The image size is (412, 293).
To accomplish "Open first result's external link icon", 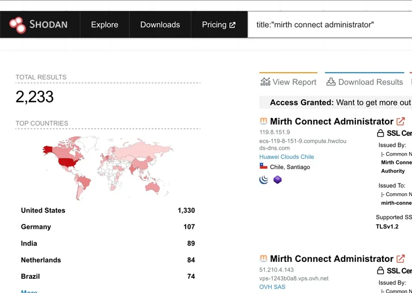I will tap(401, 121).
